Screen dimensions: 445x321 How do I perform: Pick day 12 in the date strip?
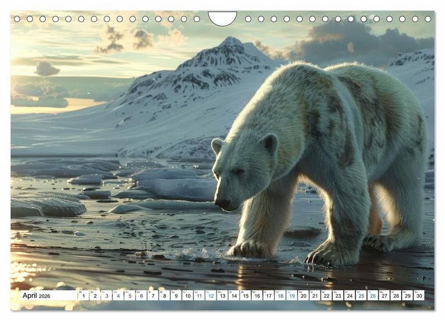click(x=210, y=295)
